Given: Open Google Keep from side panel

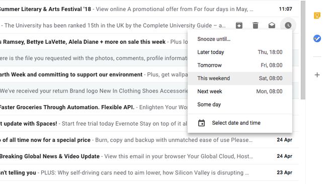Looking at the screenshot, I should coord(317,16).
